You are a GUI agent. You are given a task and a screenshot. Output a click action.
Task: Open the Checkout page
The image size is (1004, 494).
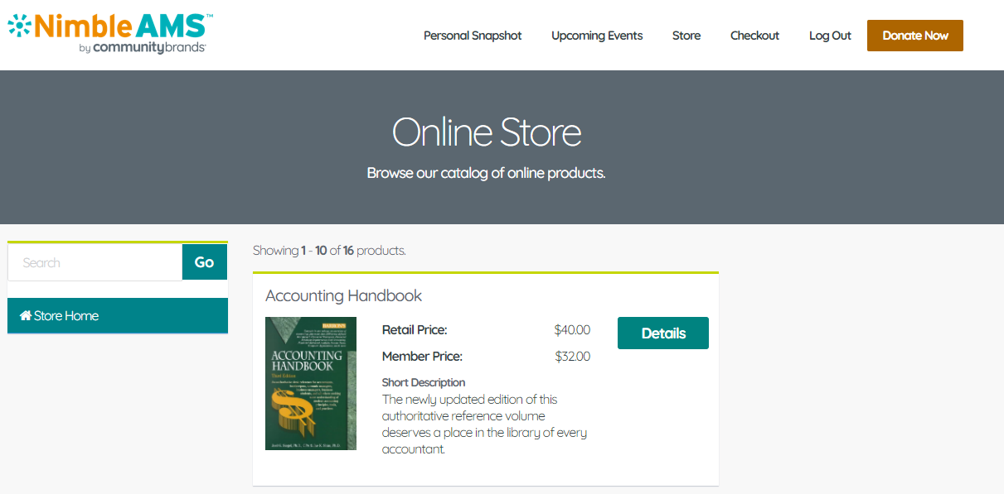754,36
